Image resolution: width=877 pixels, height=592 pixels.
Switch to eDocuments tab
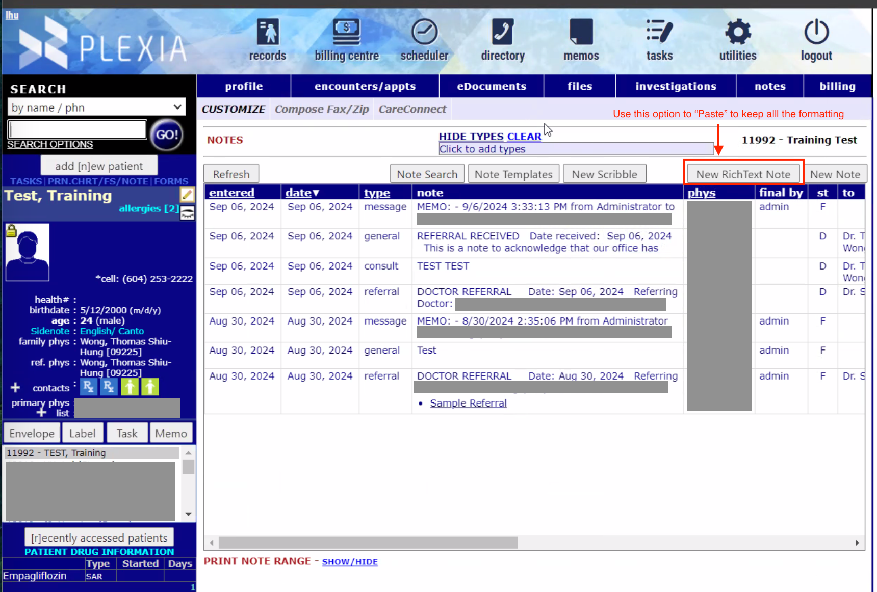(x=492, y=86)
